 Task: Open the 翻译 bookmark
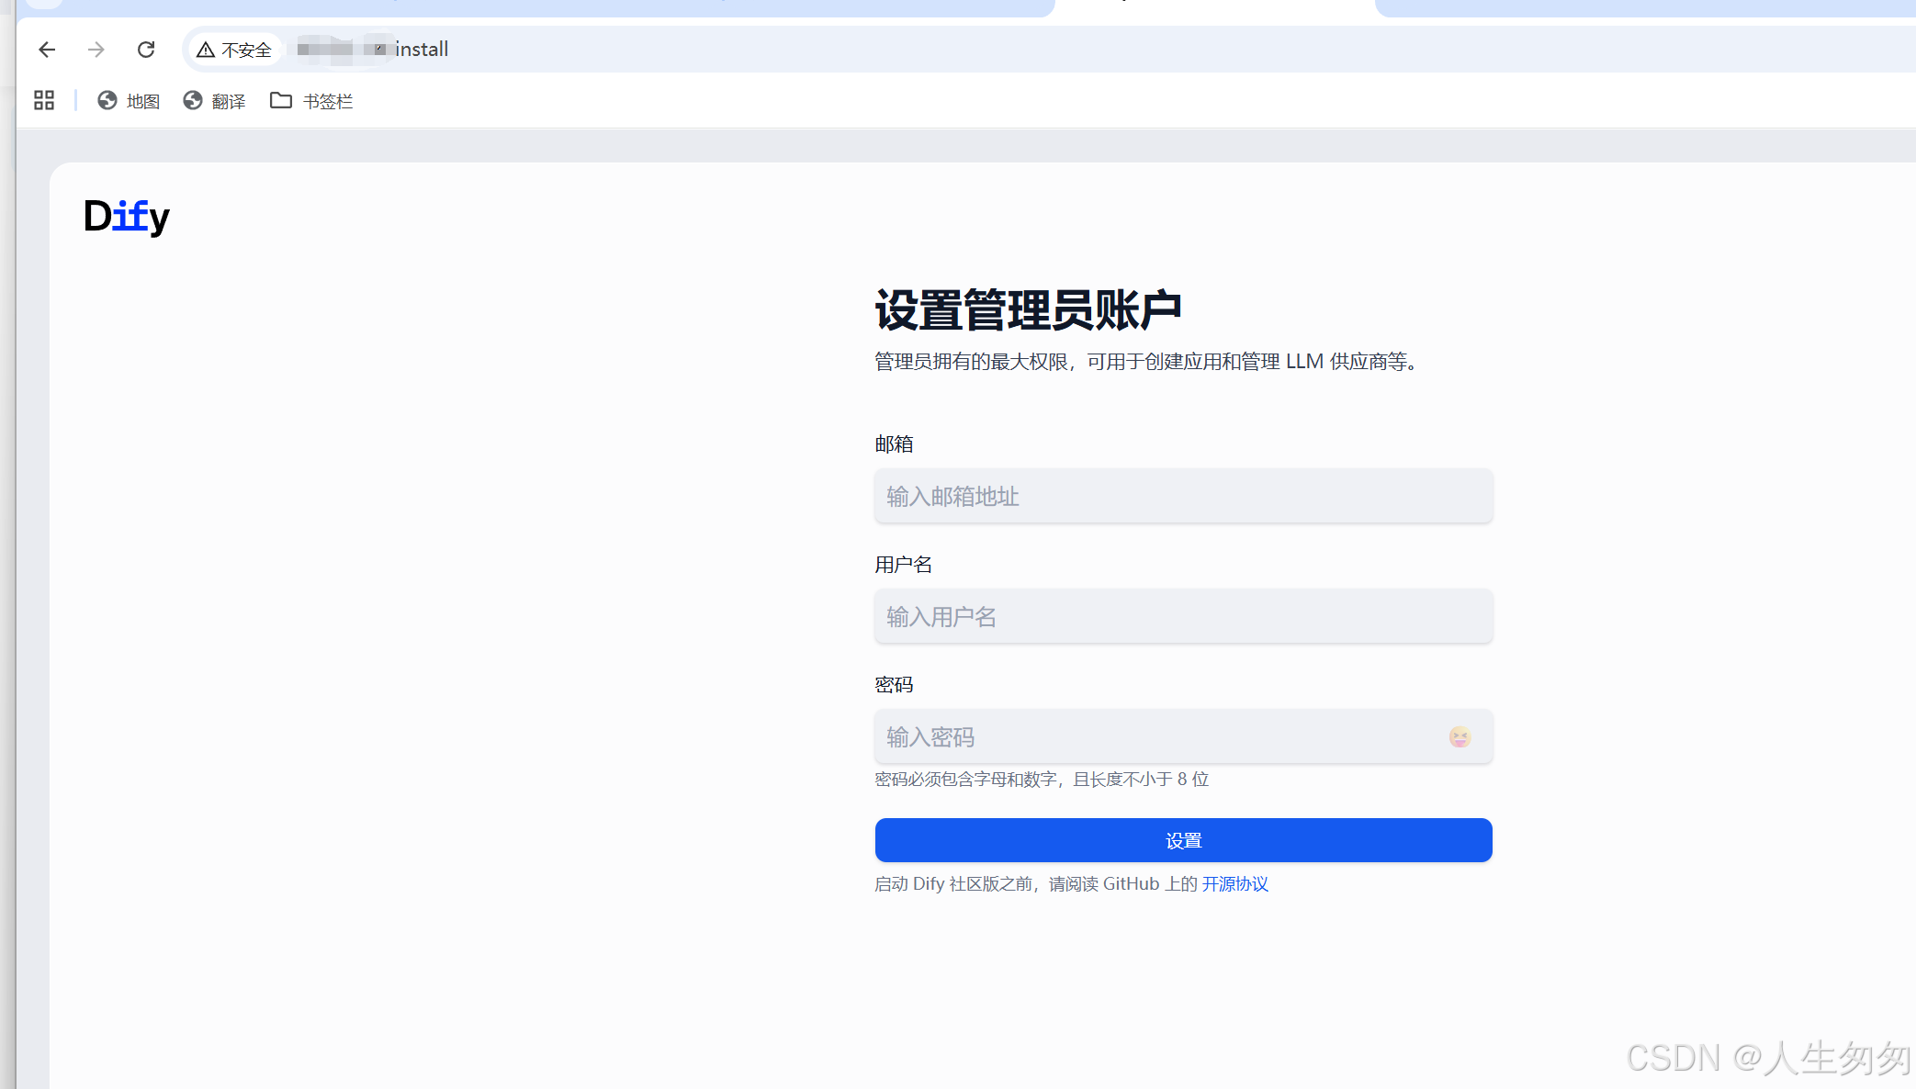[x=214, y=101]
